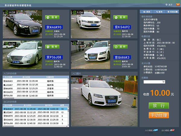Open the 系统设置 system settings tab
This screenshot has width=181, height=136.
click(173, 12)
